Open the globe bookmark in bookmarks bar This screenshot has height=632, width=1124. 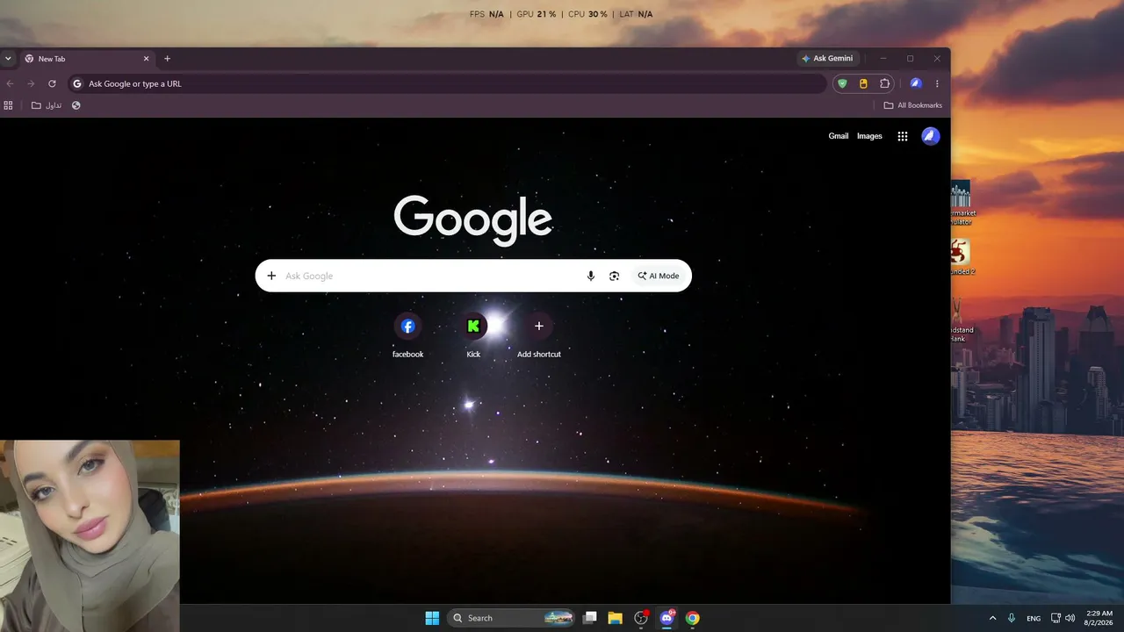pos(76,105)
